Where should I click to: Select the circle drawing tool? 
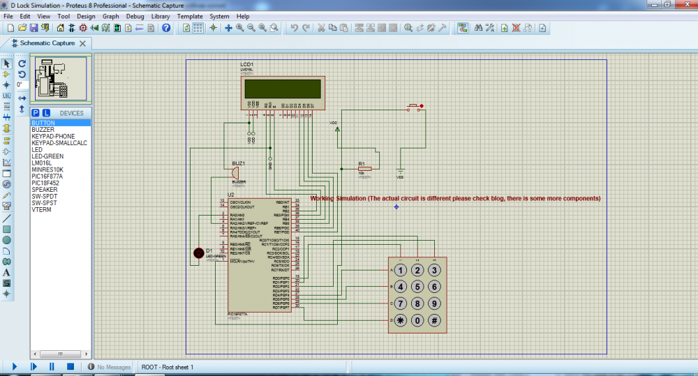(7, 240)
